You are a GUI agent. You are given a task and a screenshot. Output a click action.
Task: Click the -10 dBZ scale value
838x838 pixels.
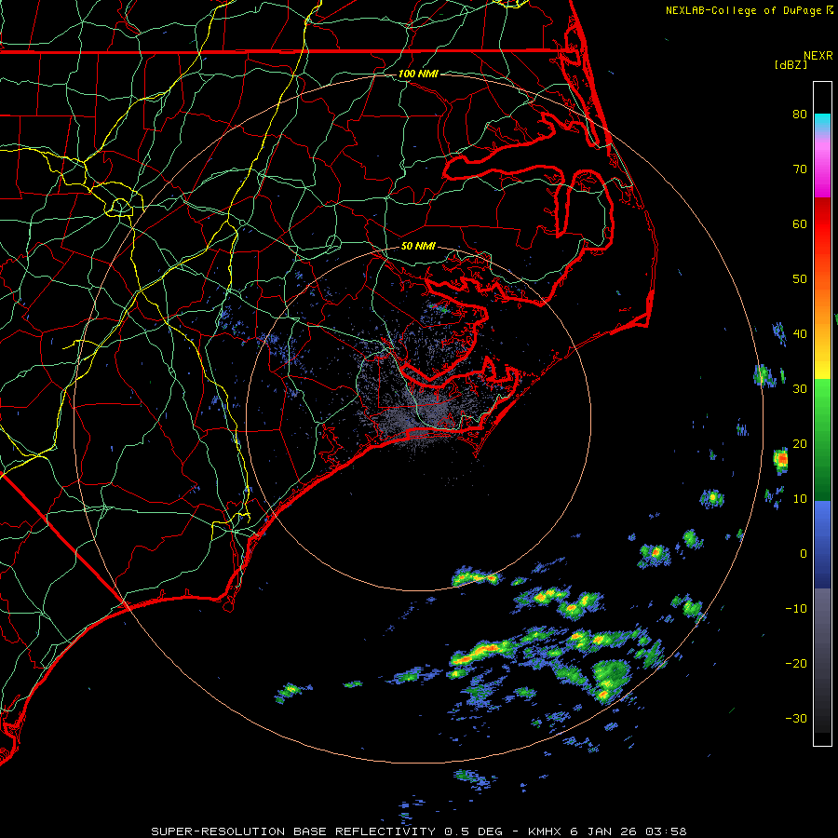point(796,609)
